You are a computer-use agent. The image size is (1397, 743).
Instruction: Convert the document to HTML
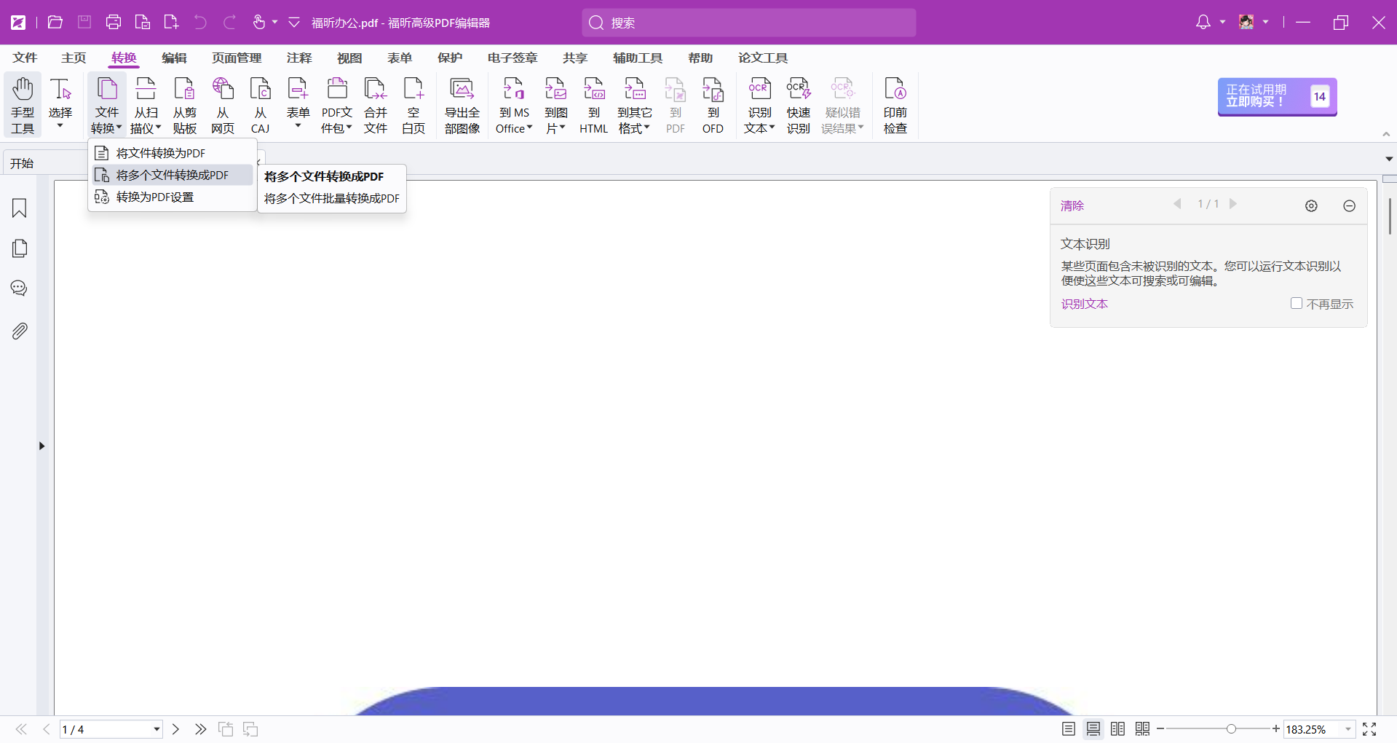coord(594,106)
